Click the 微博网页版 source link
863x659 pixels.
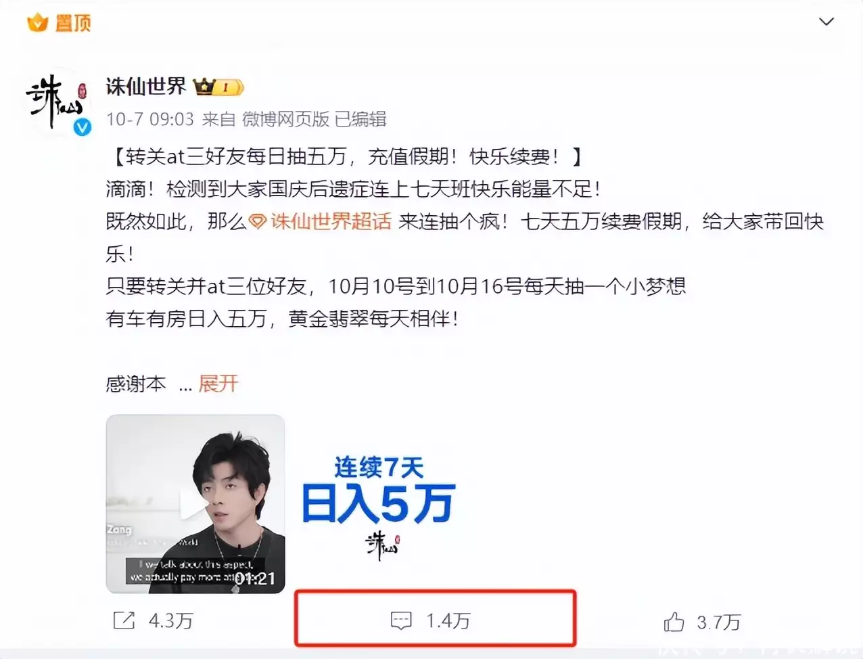[285, 119]
